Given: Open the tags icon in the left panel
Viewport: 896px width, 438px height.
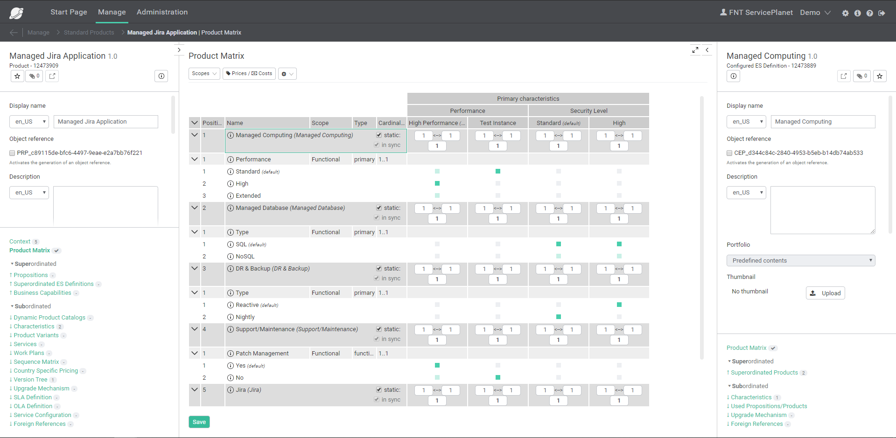Looking at the screenshot, I should click(34, 76).
